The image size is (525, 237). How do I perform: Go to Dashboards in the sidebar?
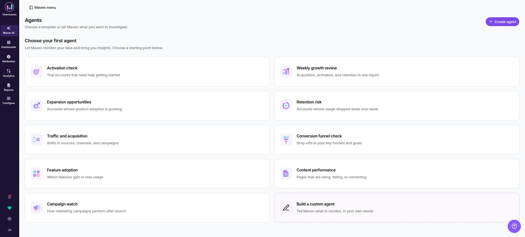coord(9,44)
